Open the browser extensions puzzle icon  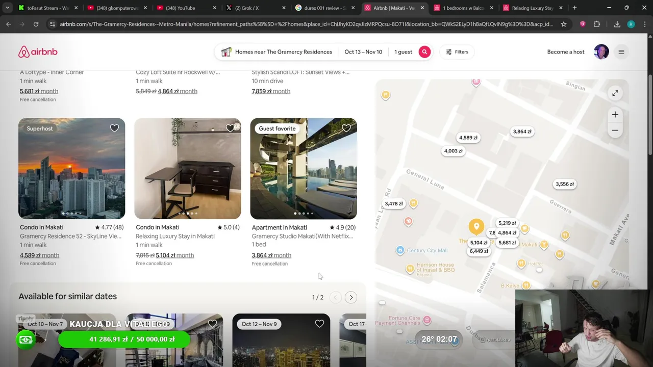click(597, 24)
